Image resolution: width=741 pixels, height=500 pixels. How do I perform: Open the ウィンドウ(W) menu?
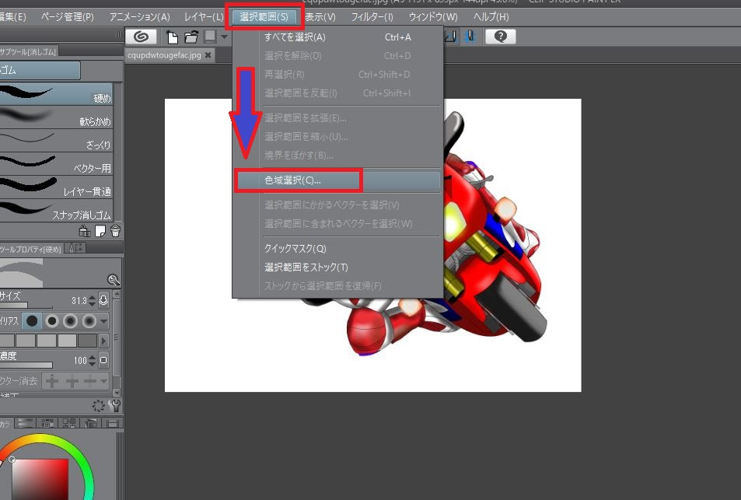pyautogui.click(x=433, y=17)
